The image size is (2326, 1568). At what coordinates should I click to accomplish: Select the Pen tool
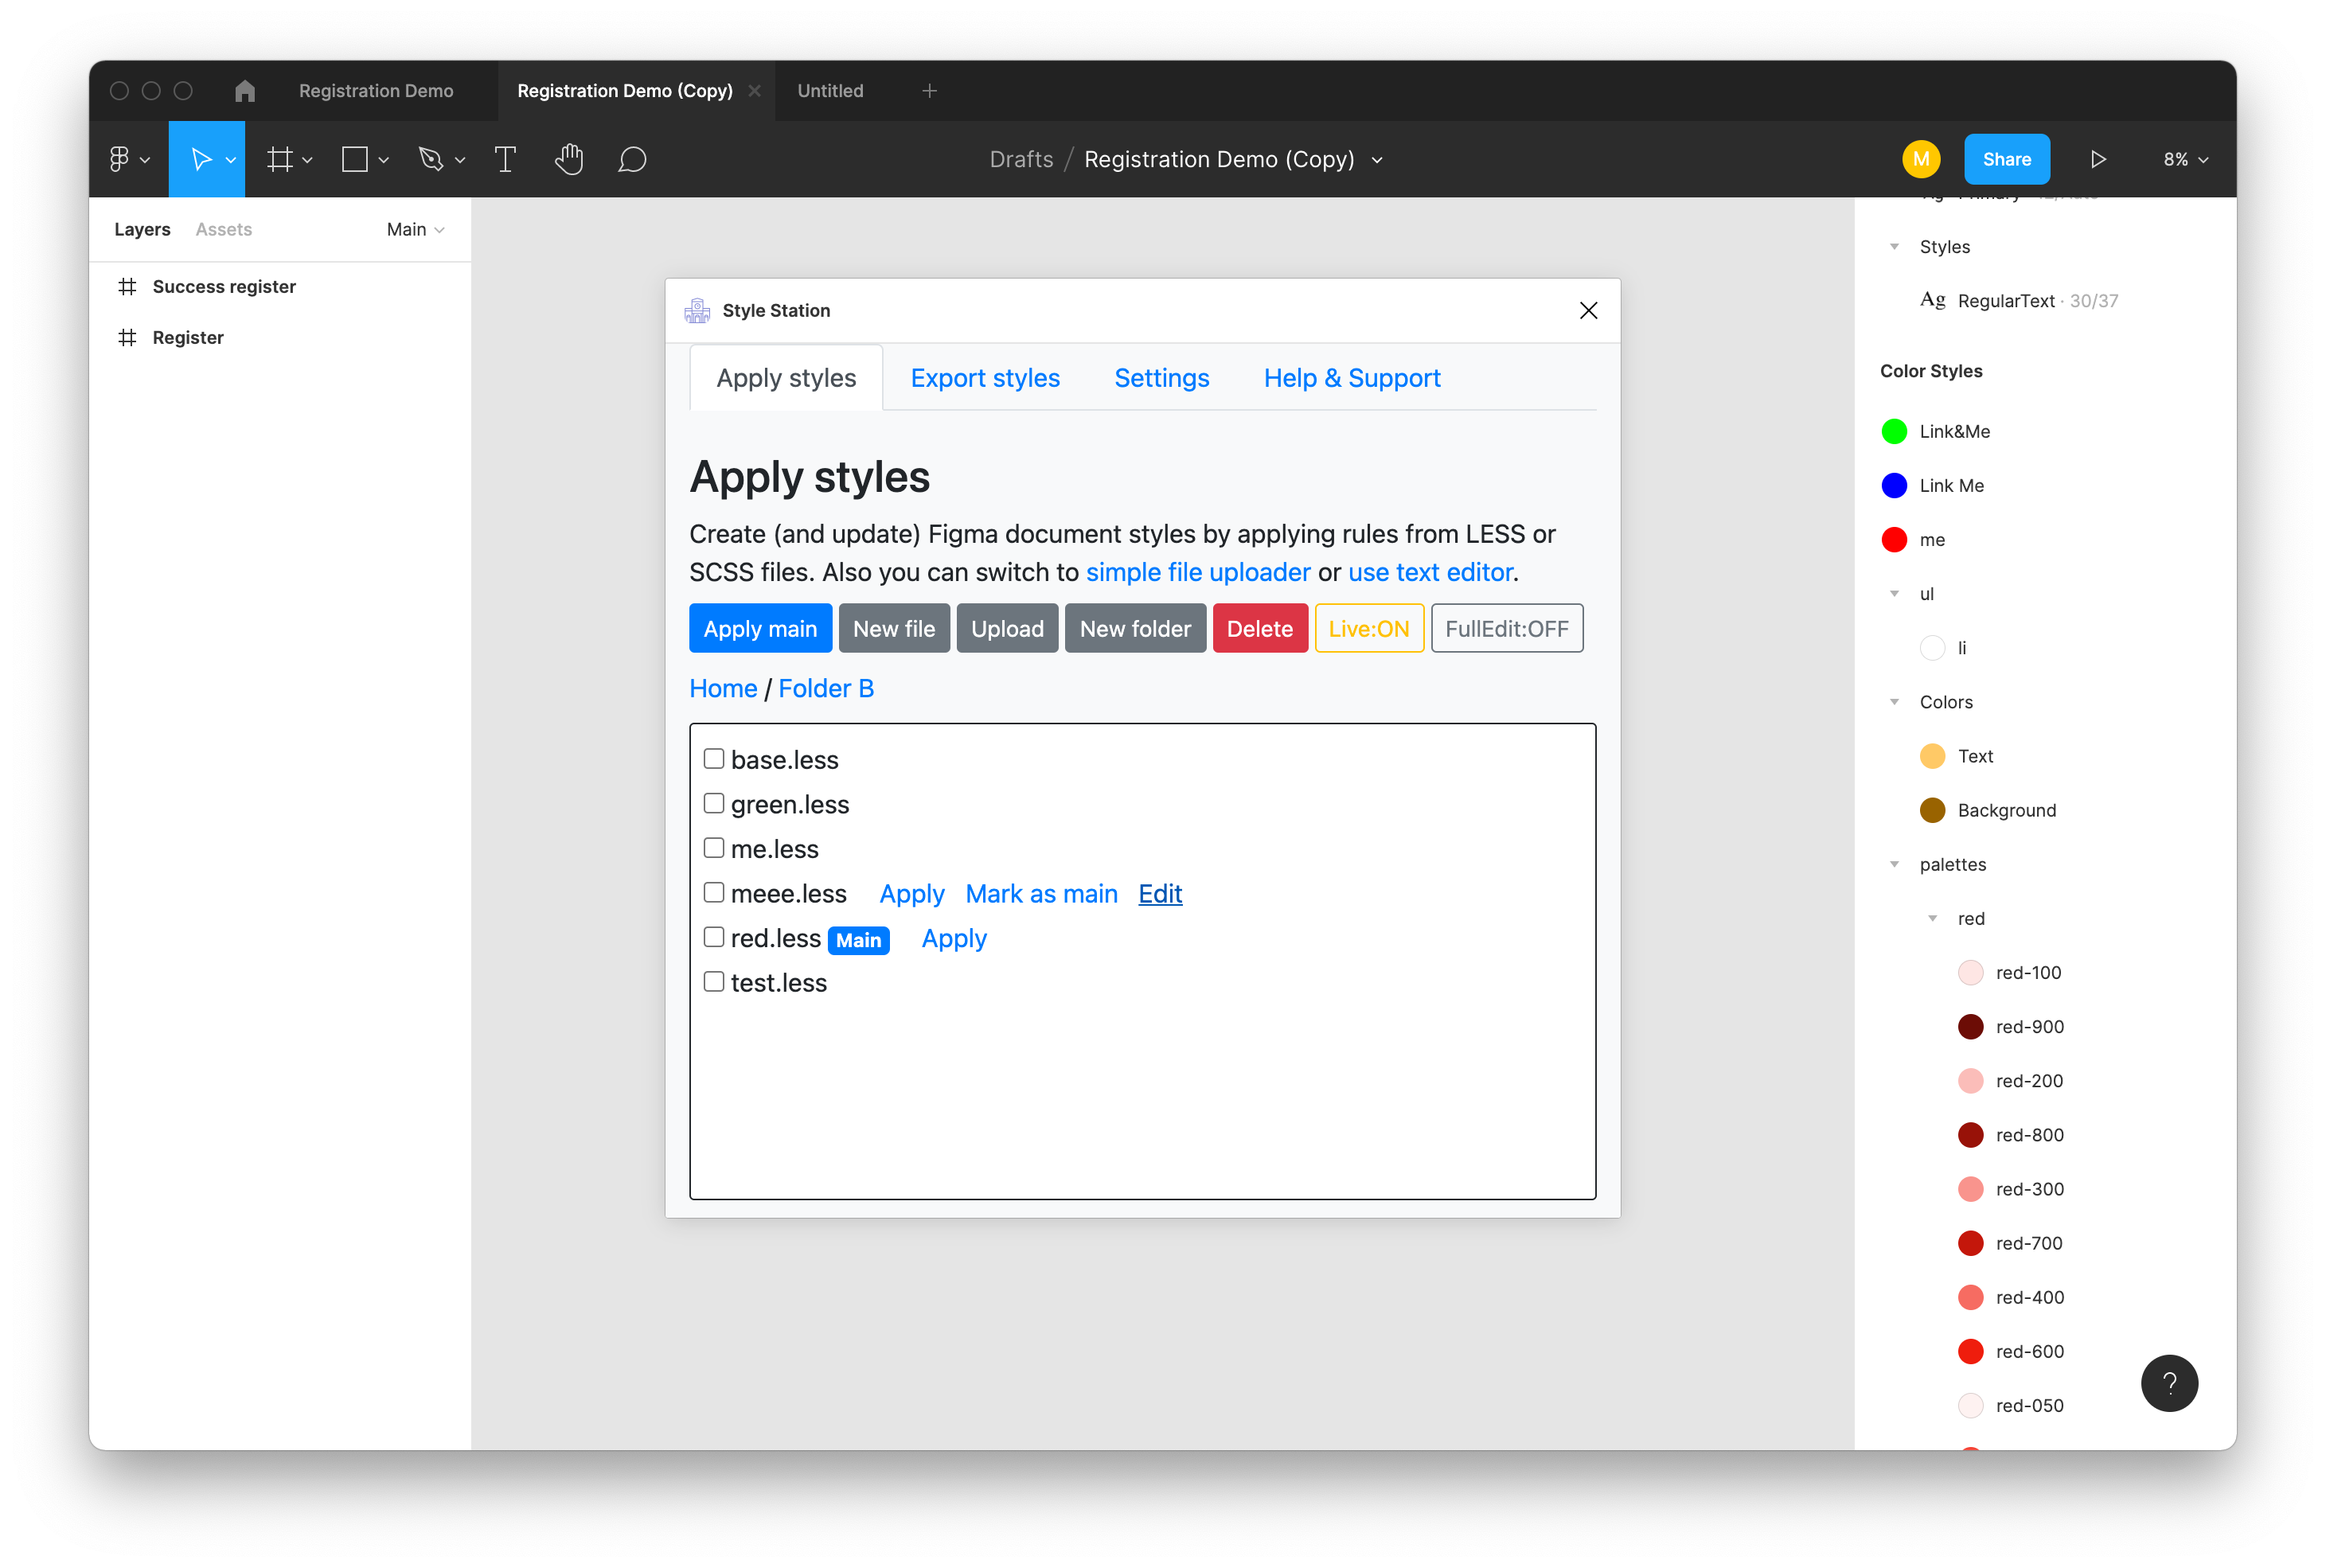click(431, 159)
